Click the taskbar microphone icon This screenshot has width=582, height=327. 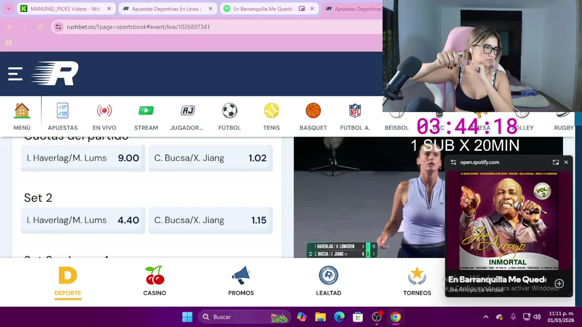(x=513, y=317)
